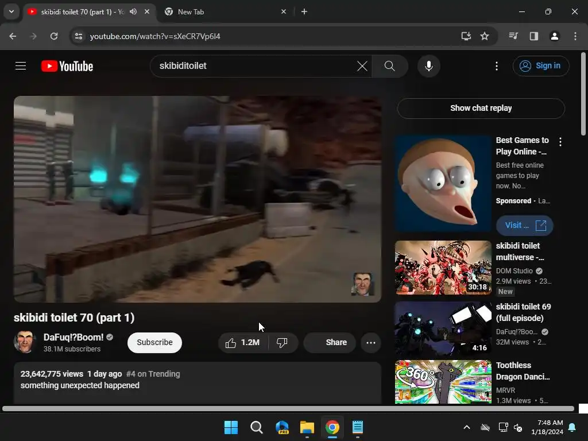Click the Sign in button
Viewport: 588px width, 441px height.
(x=541, y=66)
